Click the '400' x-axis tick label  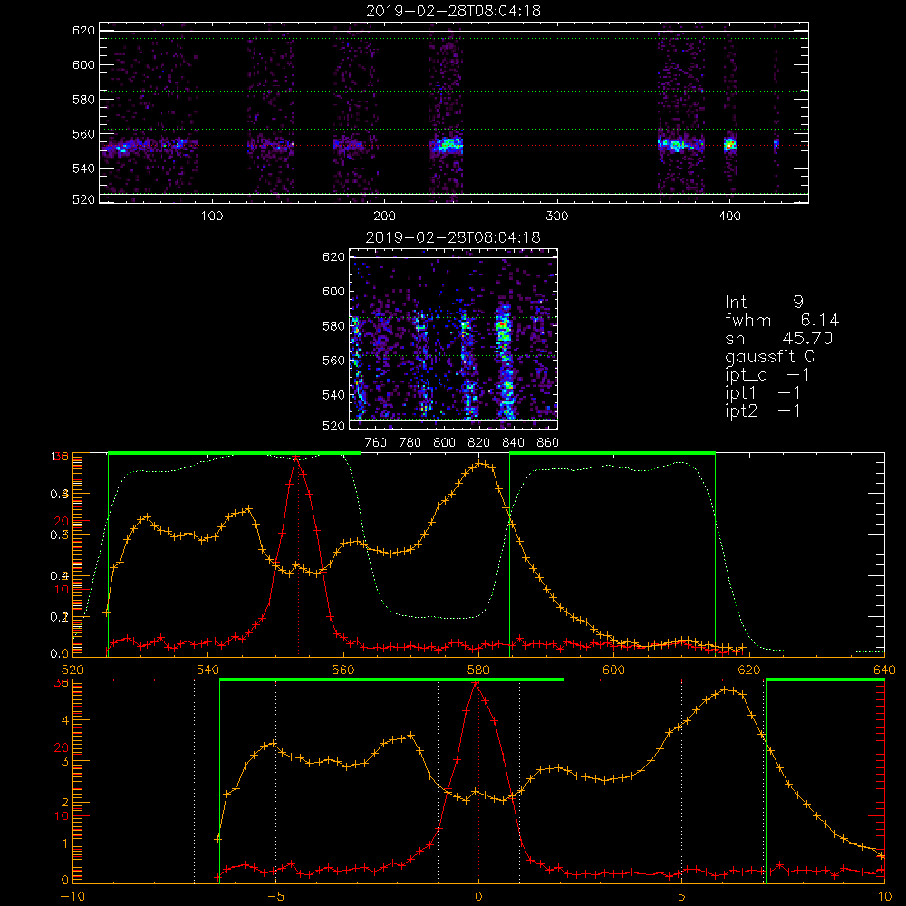coord(729,216)
